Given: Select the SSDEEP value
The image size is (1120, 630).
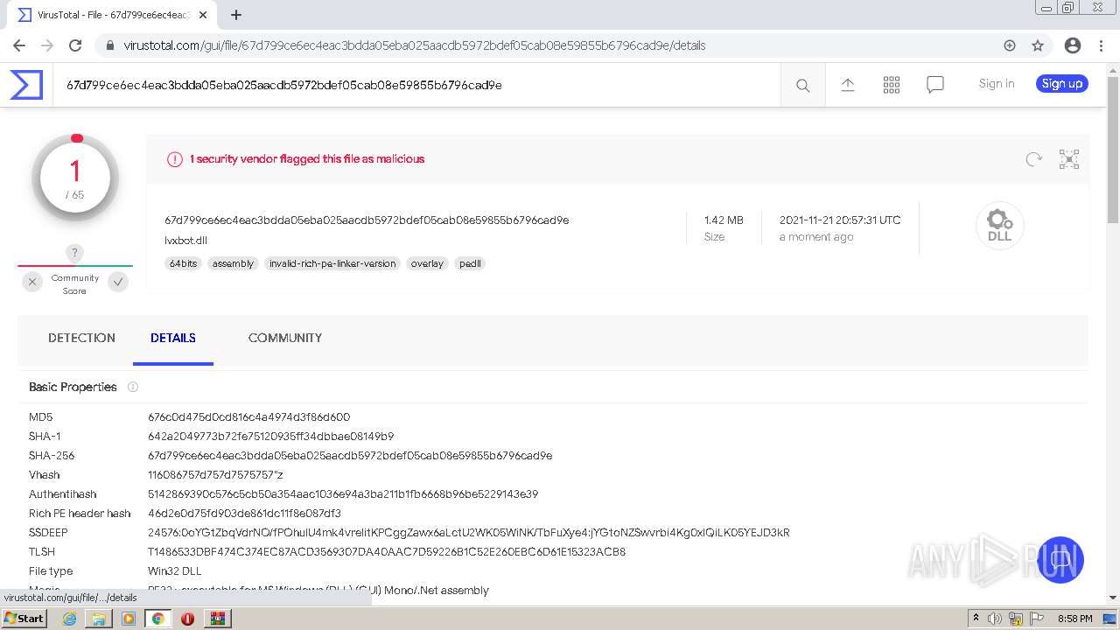Looking at the screenshot, I should pos(468,533).
